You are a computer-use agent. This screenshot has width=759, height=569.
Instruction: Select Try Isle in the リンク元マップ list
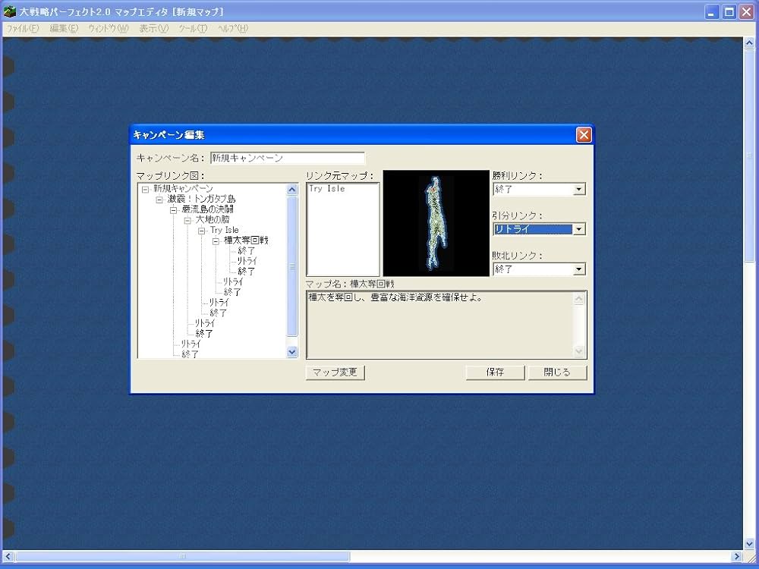click(x=327, y=189)
